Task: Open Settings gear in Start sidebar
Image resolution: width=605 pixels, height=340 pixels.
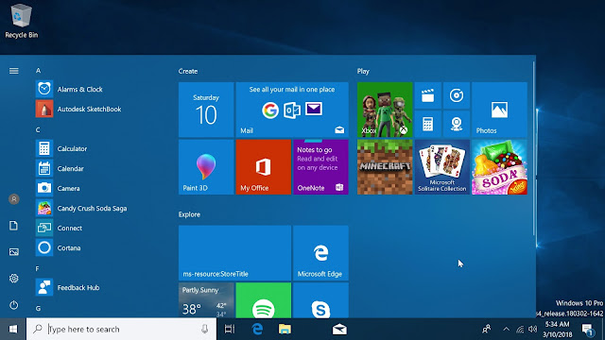Action: click(x=14, y=279)
